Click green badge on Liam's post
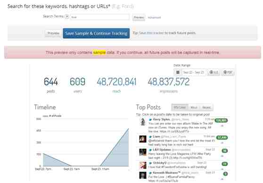The width and height of the screenshot is (263, 183). pyautogui.click(x=222, y=138)
